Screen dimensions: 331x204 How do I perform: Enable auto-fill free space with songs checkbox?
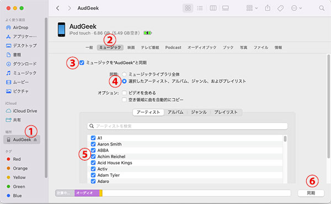point(124,100)
